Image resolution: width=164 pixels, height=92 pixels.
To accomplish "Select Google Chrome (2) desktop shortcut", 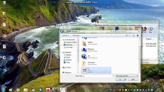I will (4, 38).
